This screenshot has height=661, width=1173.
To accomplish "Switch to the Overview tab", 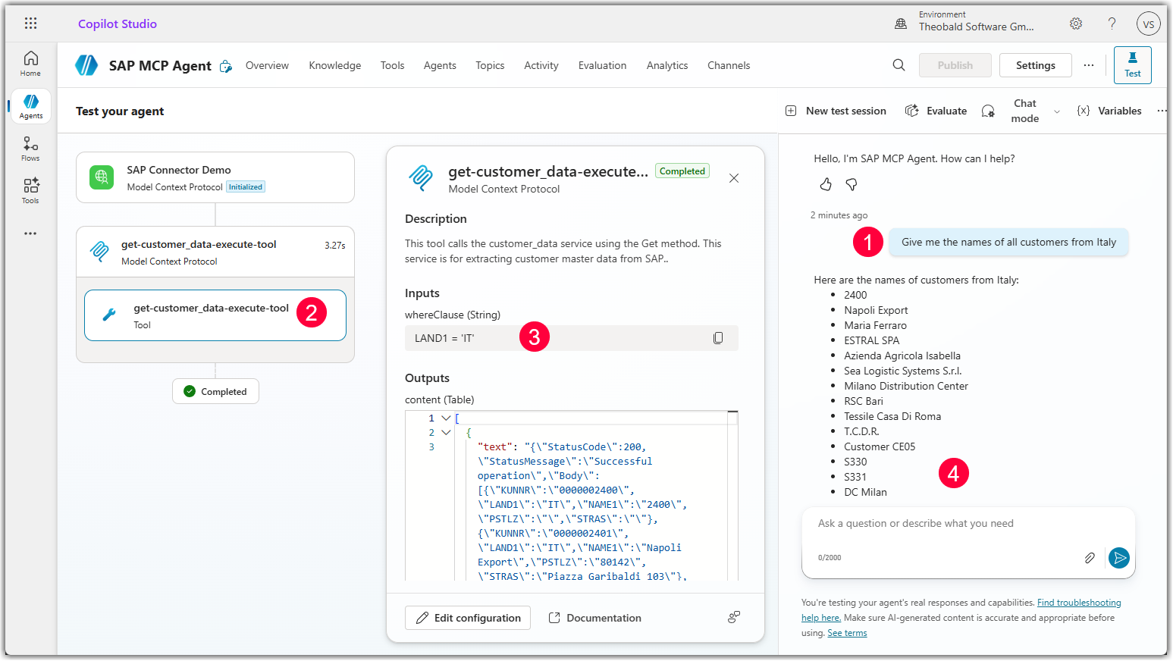I will pos(267,65).
